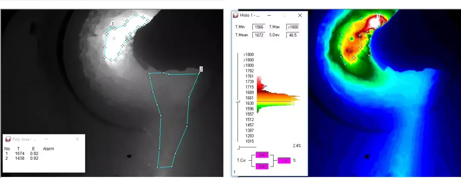The image size is (461, 180).
Task: Minimize the Histo 1 window
Action: point(269,16)
